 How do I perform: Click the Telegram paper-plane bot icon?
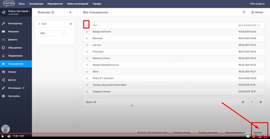[x=4, y=12]
